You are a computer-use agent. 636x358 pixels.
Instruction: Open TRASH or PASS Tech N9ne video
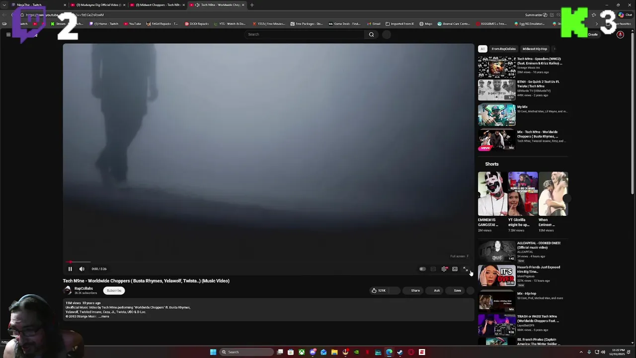497,325
